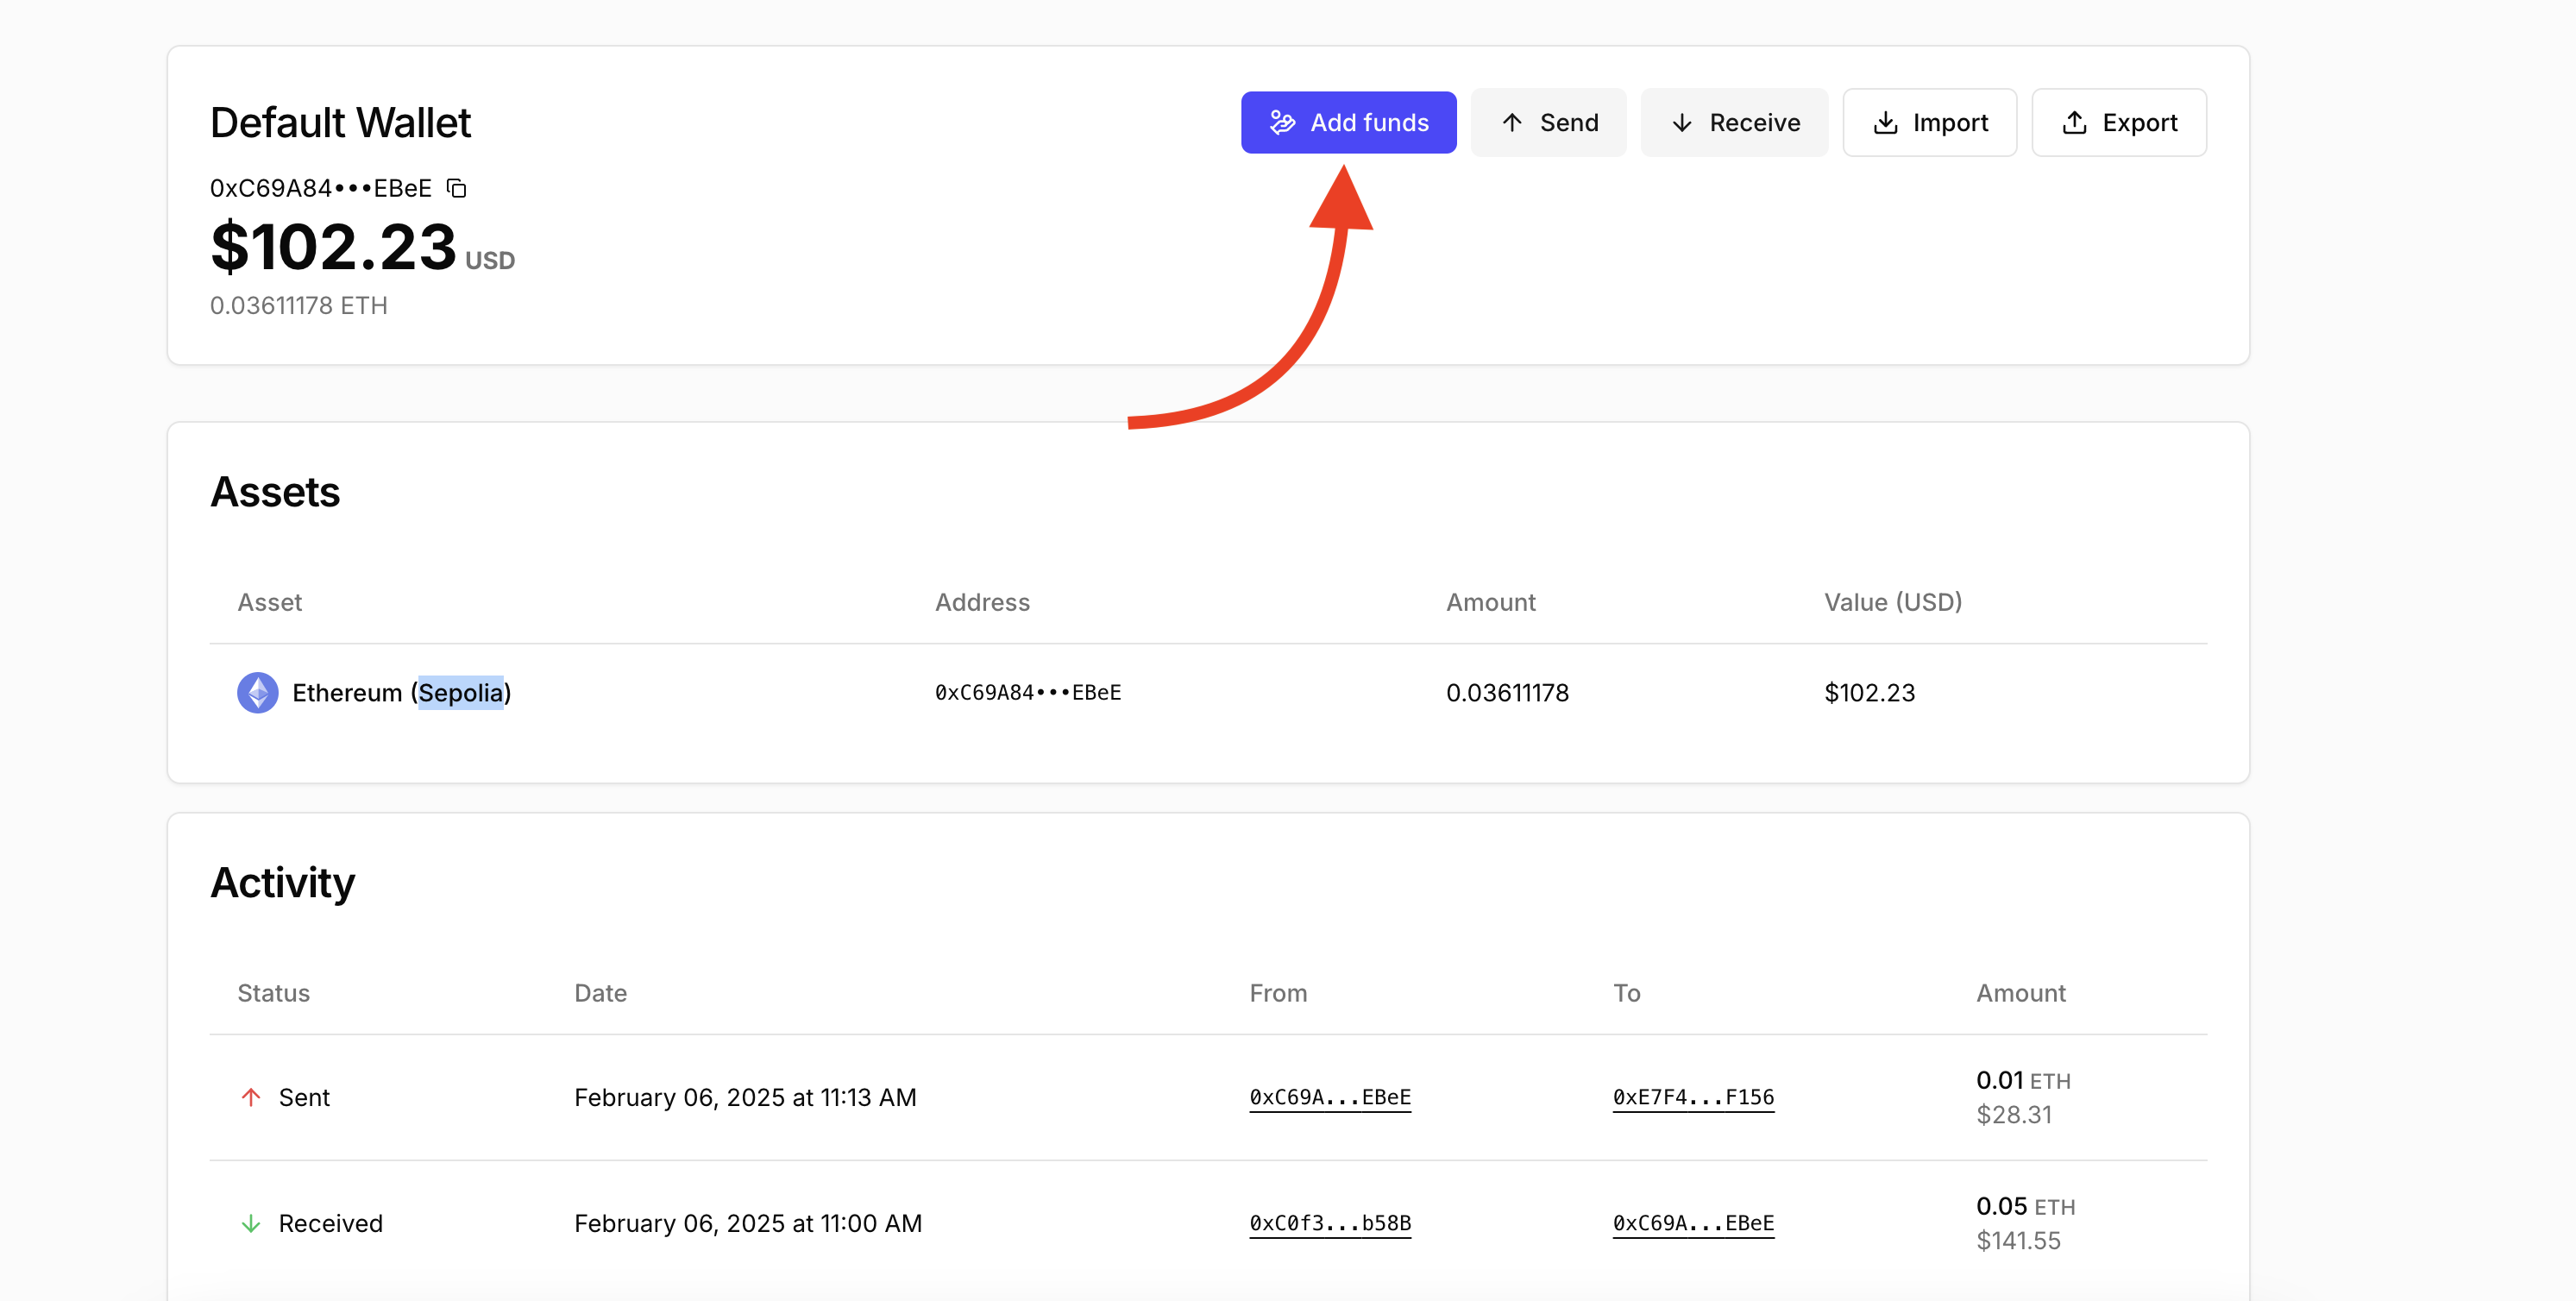Click the 0.03611178 ETH balance text
The image size is (2576, 1301).
click(298, 305)
